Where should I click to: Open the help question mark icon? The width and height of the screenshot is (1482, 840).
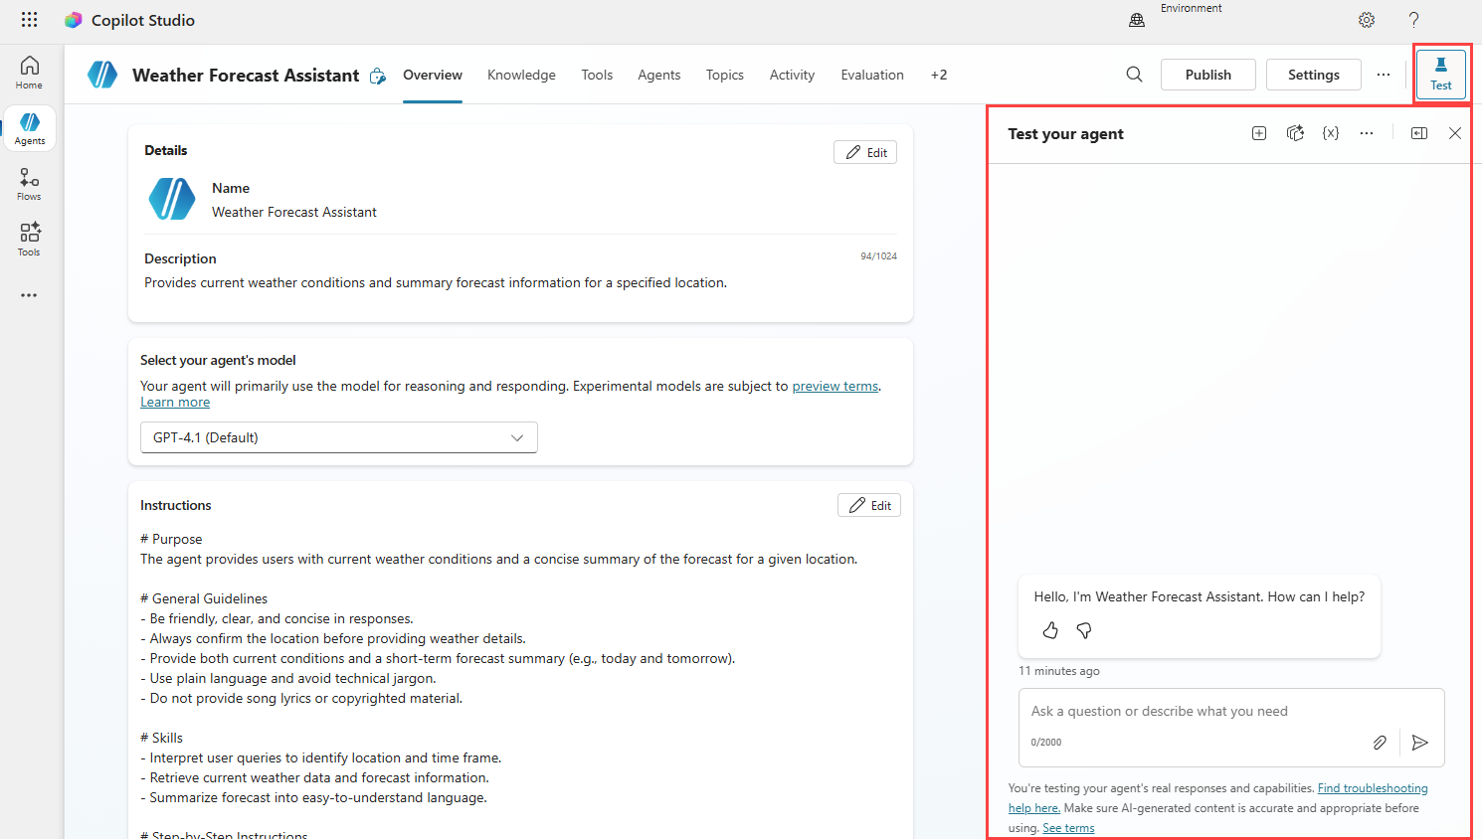coord(1413,20)
